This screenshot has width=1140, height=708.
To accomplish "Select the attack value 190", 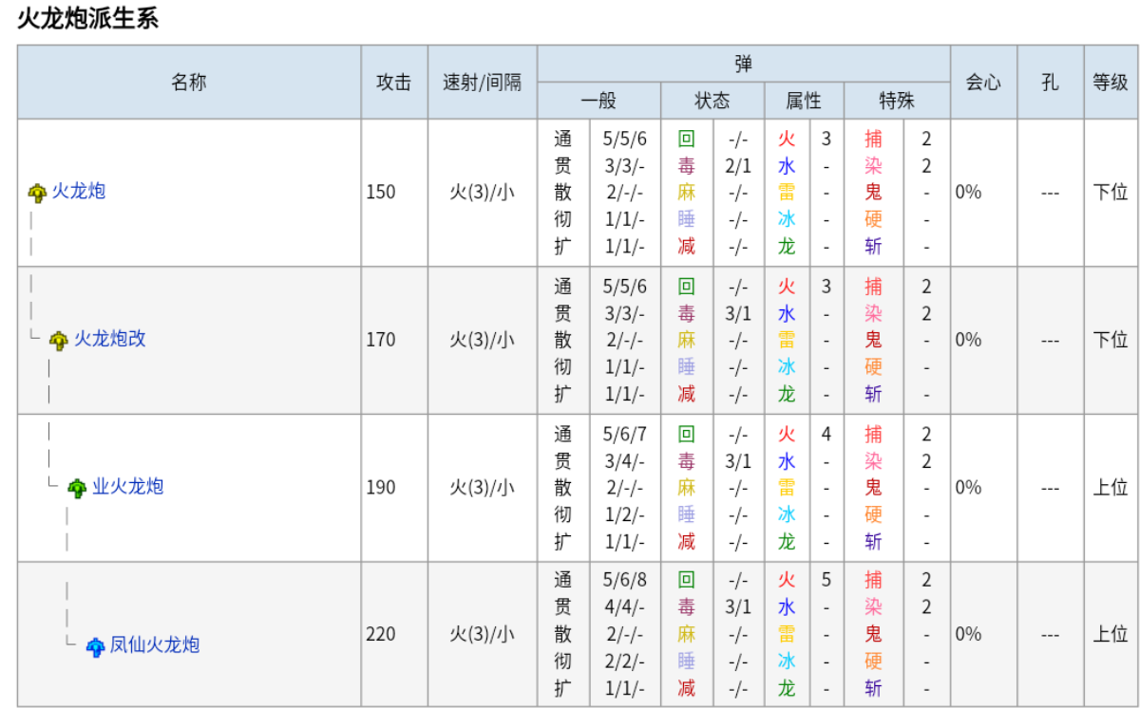I will point(381,488).
